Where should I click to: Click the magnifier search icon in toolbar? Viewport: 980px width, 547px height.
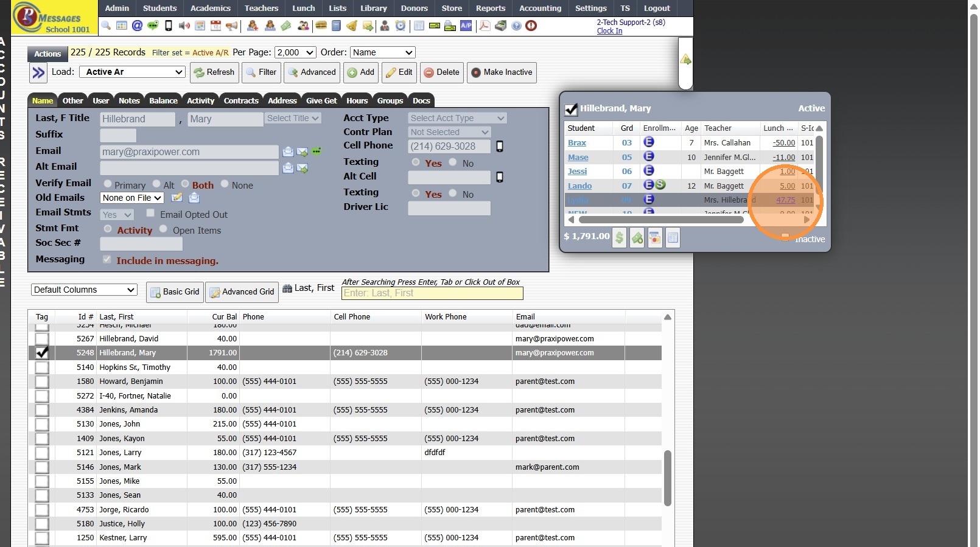106,26
